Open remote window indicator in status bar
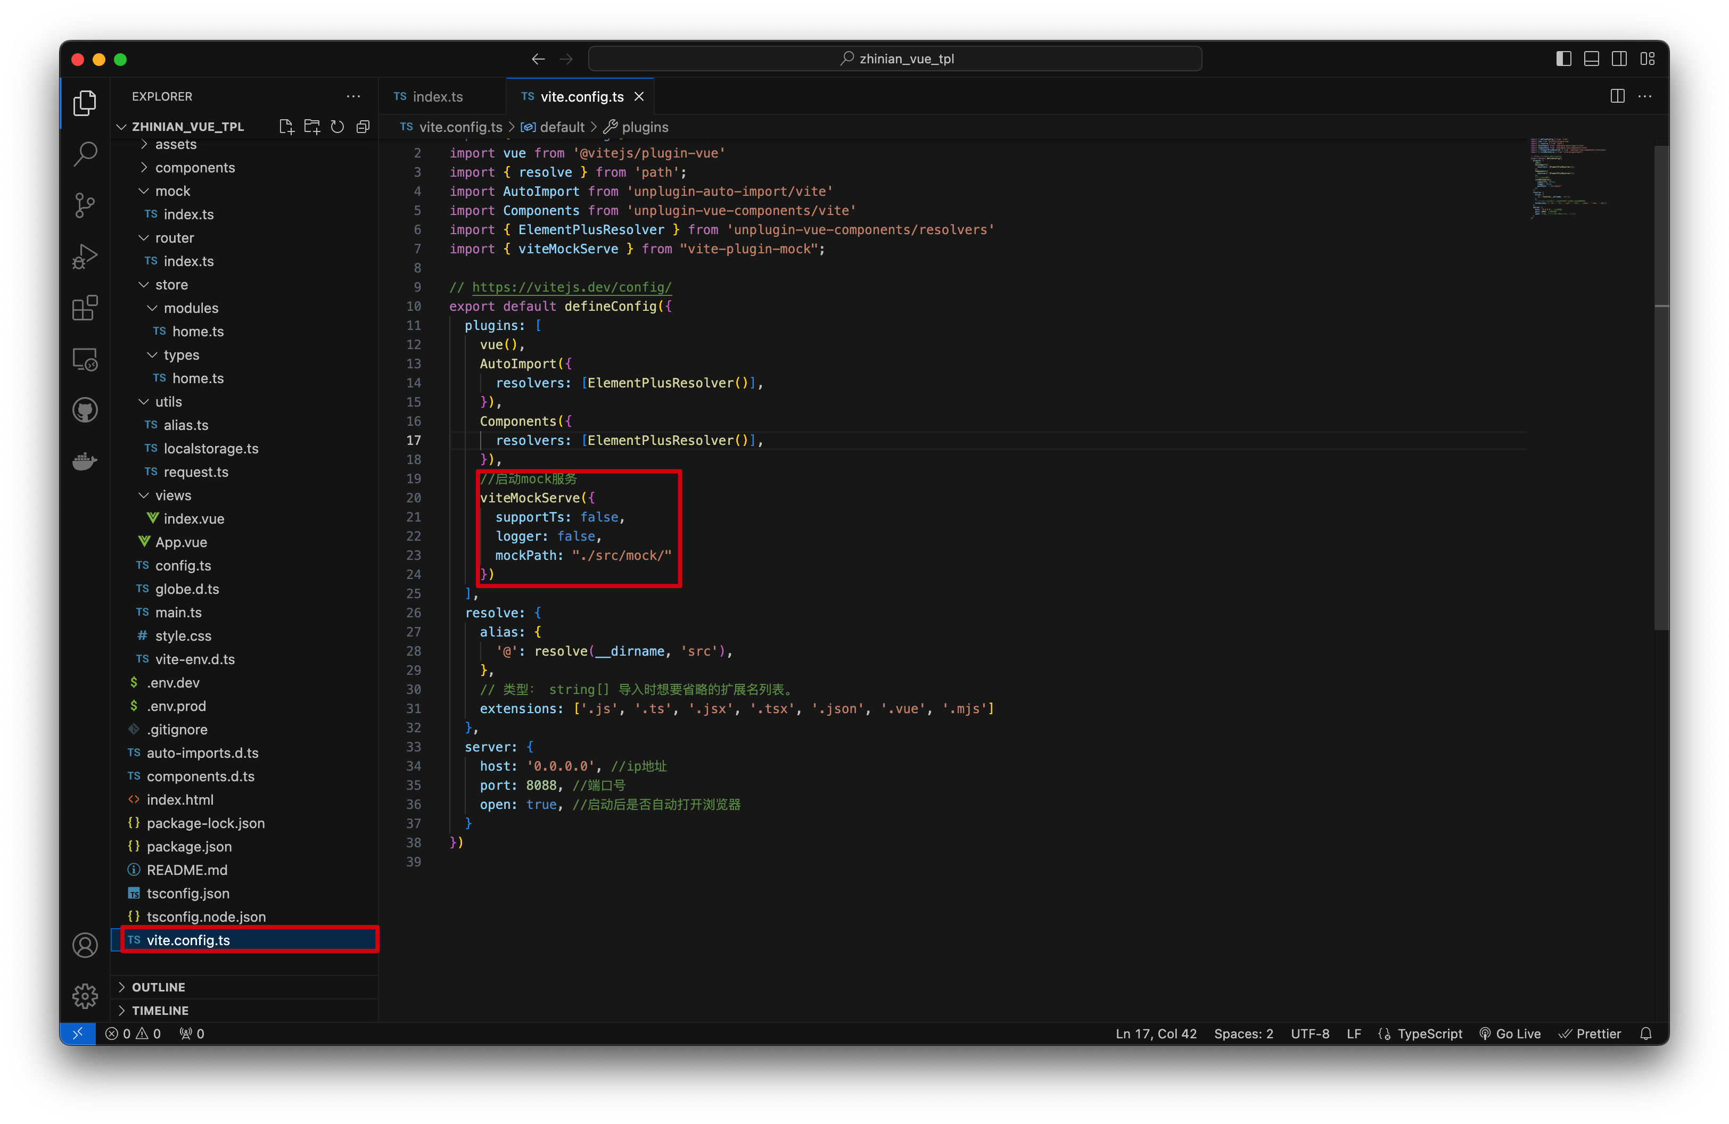Image resolution: width=1729 pixels, height=1124 pixels. [x=77, y=1033]
